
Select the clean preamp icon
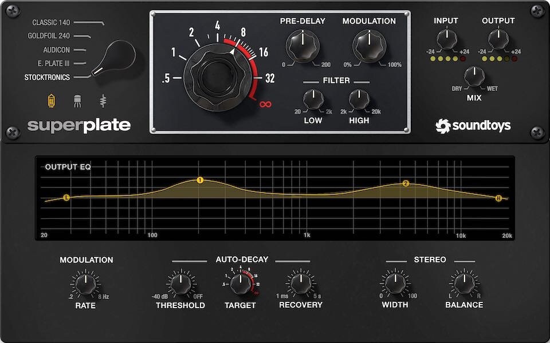tap(103, 101)
